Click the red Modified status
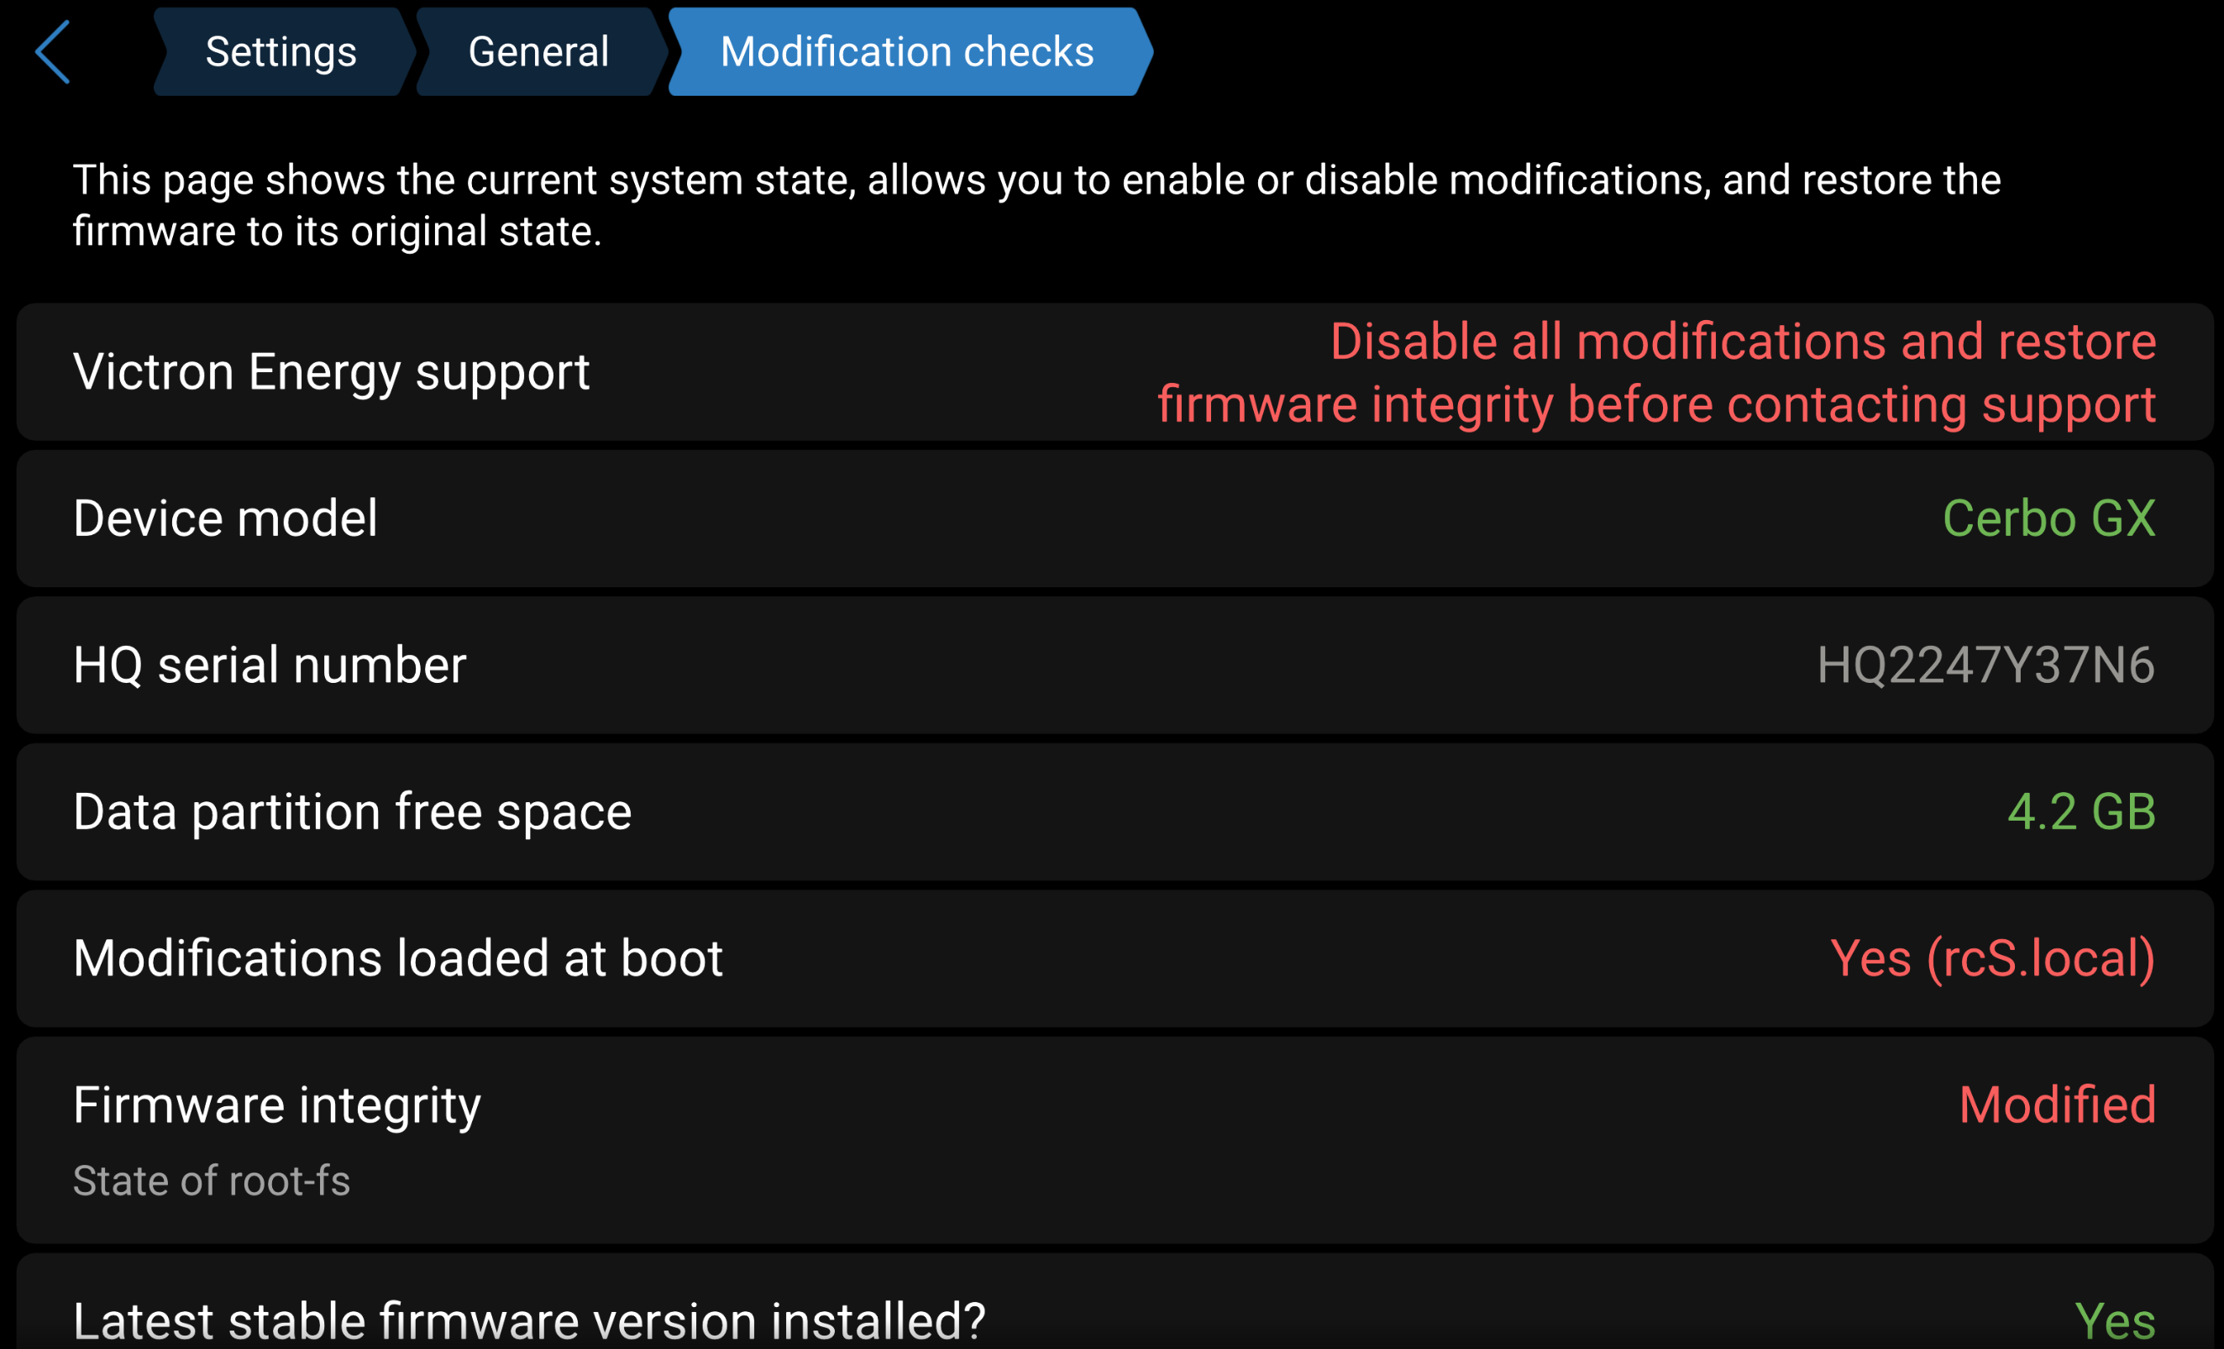 coord(2058,1105)
